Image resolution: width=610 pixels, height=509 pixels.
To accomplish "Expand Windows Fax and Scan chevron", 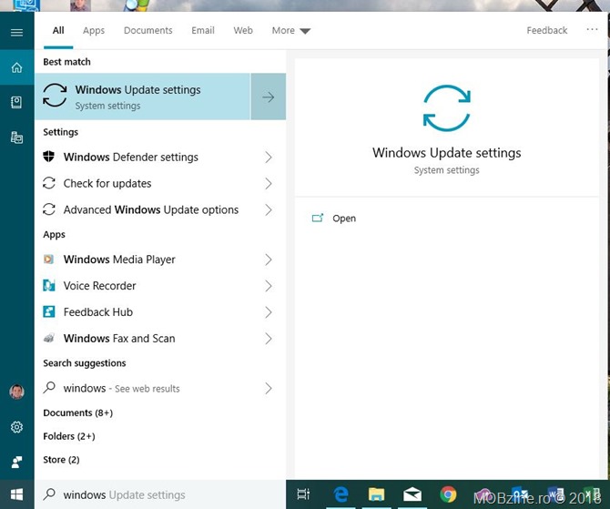I will coord(269,339).
